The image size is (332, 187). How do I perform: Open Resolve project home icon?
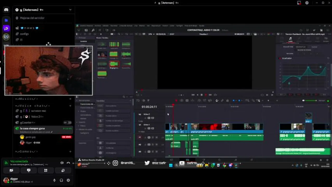(321, 160)
